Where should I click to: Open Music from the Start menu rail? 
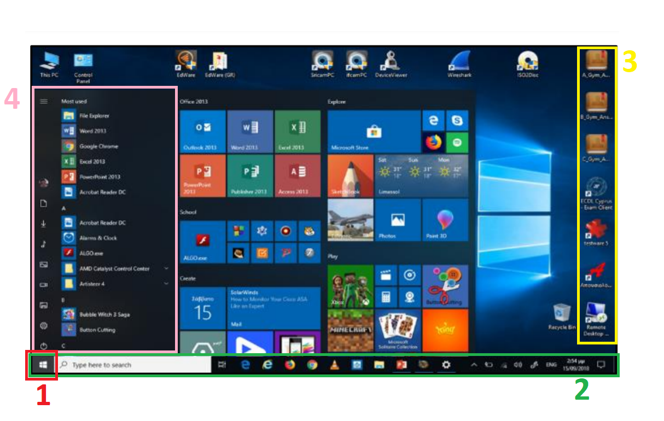click(x=44, y=244)
